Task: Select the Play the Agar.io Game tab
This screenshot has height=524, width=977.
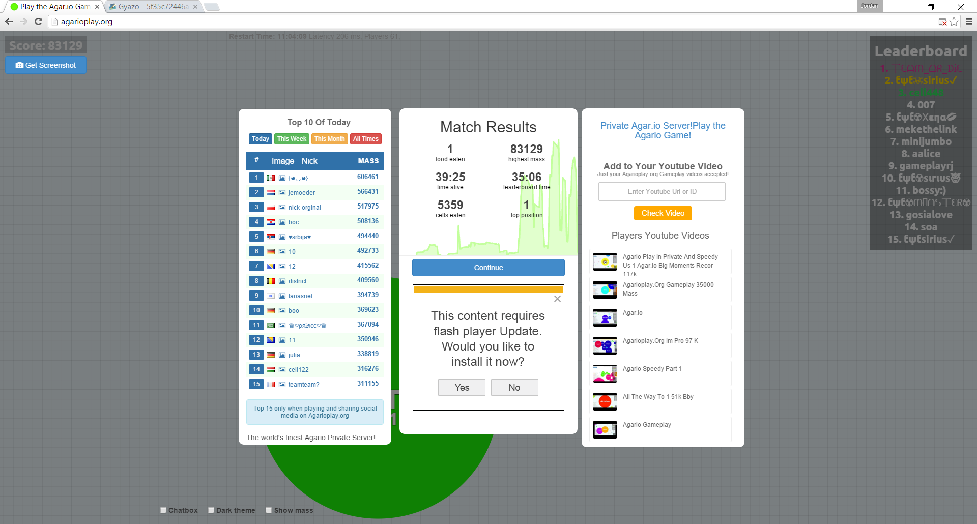Action: (55, 7)
